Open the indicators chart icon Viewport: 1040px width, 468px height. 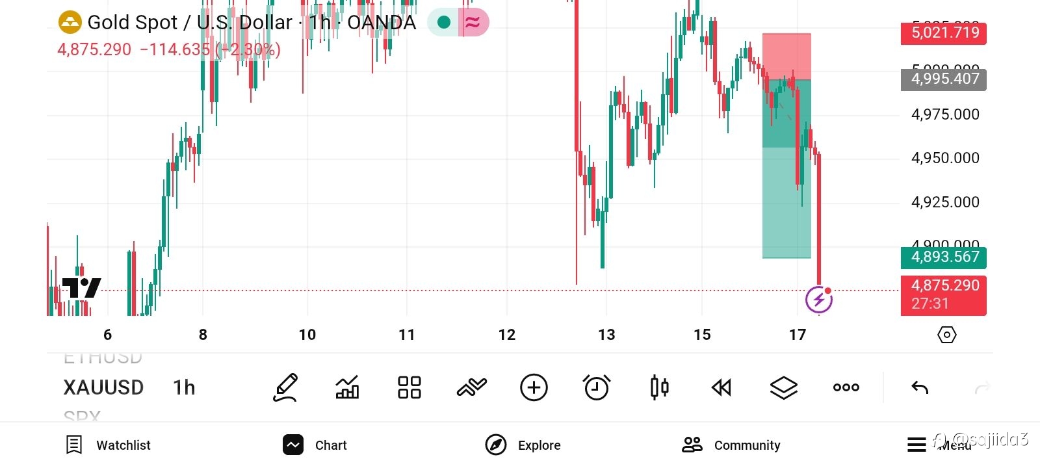point(347,388)
